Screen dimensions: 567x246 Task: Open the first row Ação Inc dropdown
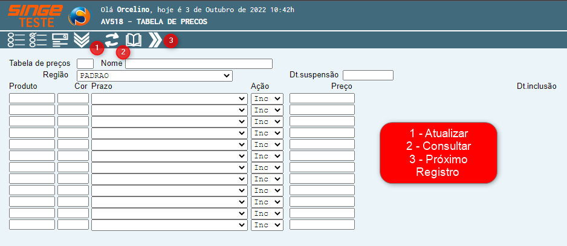pyautogui.click(x=267, y=99)
